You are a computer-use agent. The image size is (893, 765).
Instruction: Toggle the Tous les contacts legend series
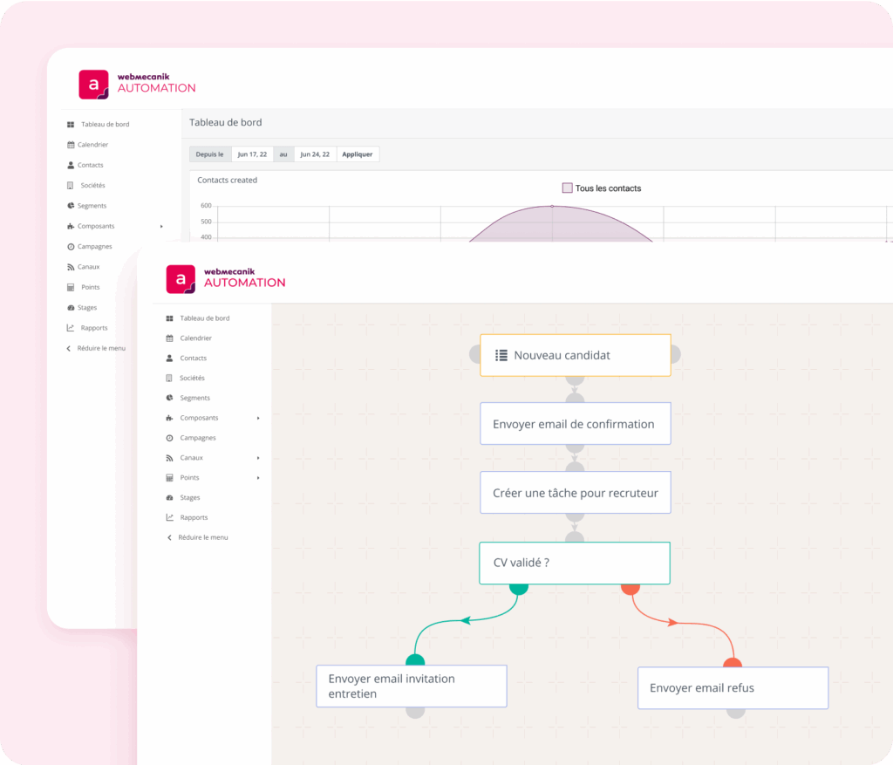(x=608, y=188)
